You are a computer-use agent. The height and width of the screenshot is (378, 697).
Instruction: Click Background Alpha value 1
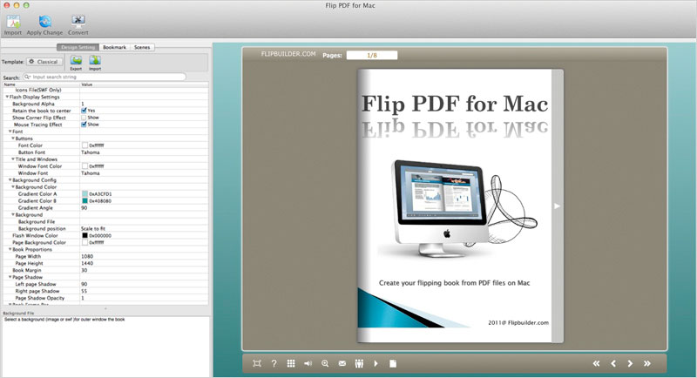(82, 104)
